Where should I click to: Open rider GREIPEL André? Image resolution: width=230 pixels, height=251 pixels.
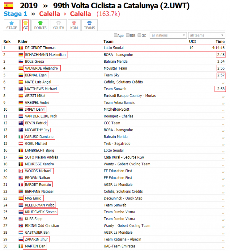pos(37,103)
